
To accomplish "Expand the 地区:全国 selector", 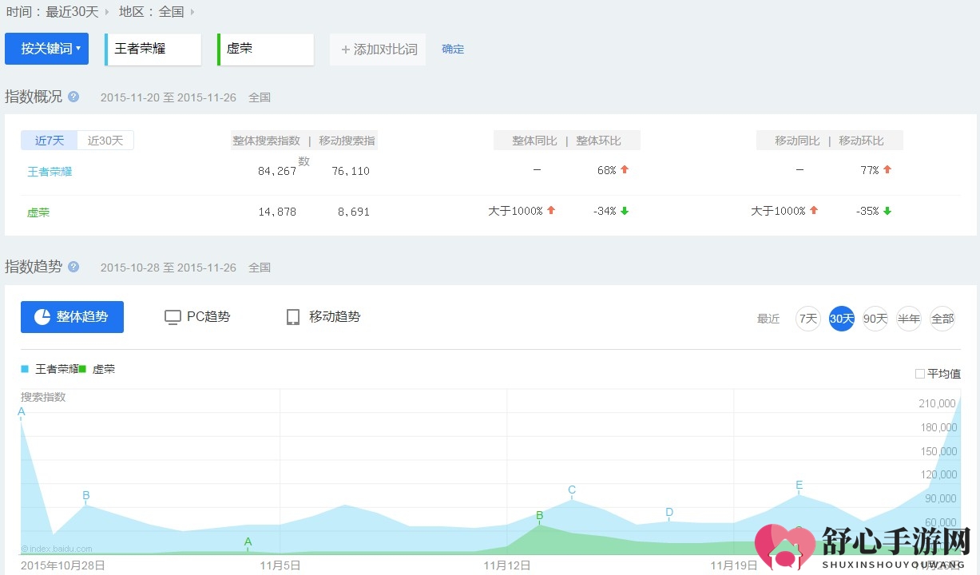I will coord(157,11).
